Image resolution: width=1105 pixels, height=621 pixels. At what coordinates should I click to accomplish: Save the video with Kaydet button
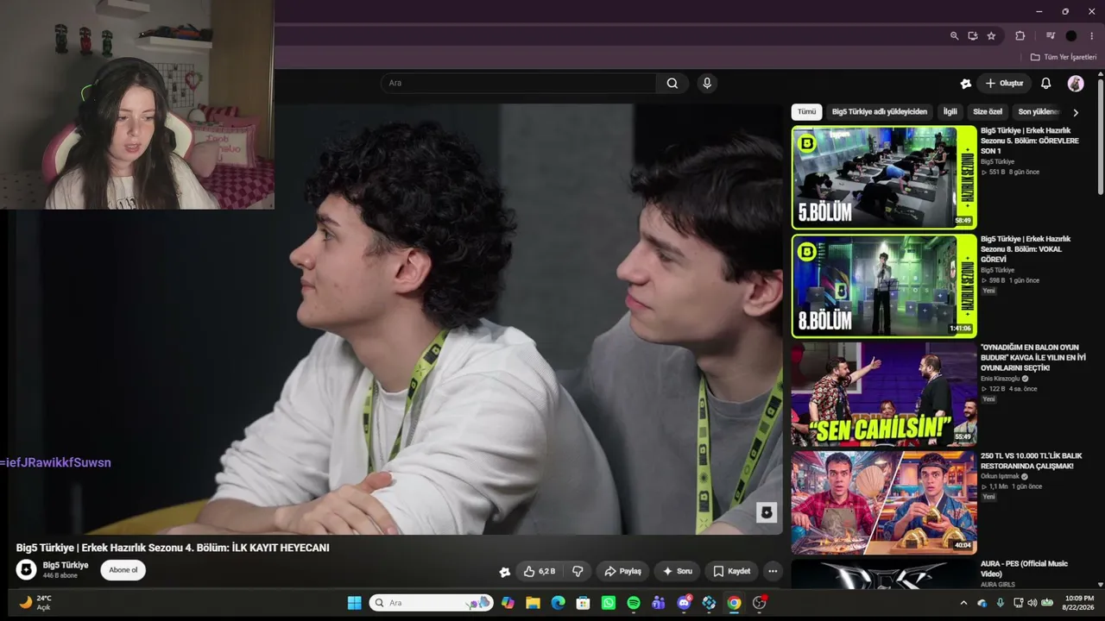[731, 571]
